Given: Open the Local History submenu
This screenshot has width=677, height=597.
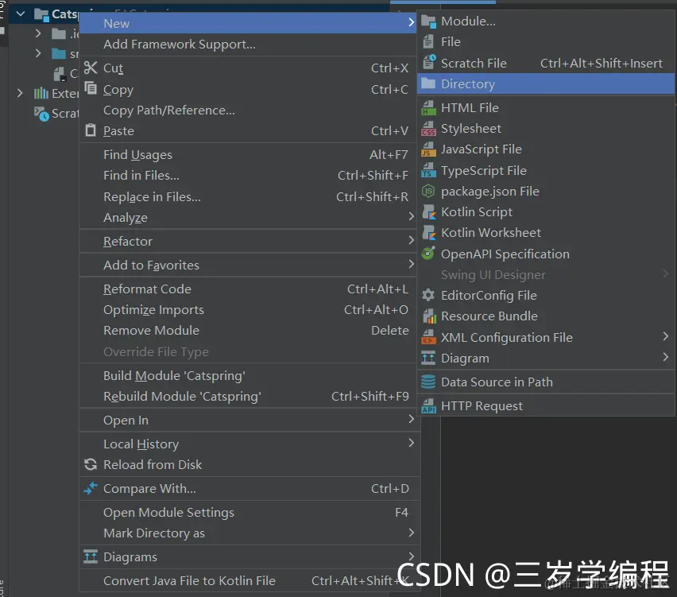Looking at the screenshot, I should [248, 444].
